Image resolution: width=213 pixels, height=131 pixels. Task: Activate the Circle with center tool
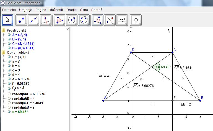(x=72, y=20)
